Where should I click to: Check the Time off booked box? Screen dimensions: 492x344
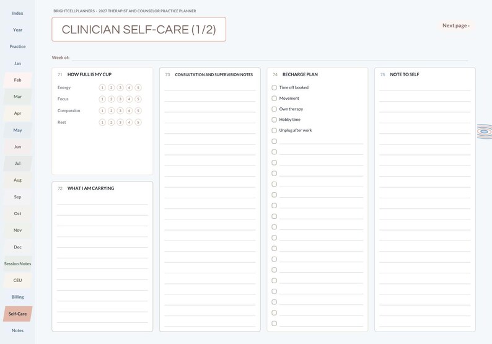[275, 87]
